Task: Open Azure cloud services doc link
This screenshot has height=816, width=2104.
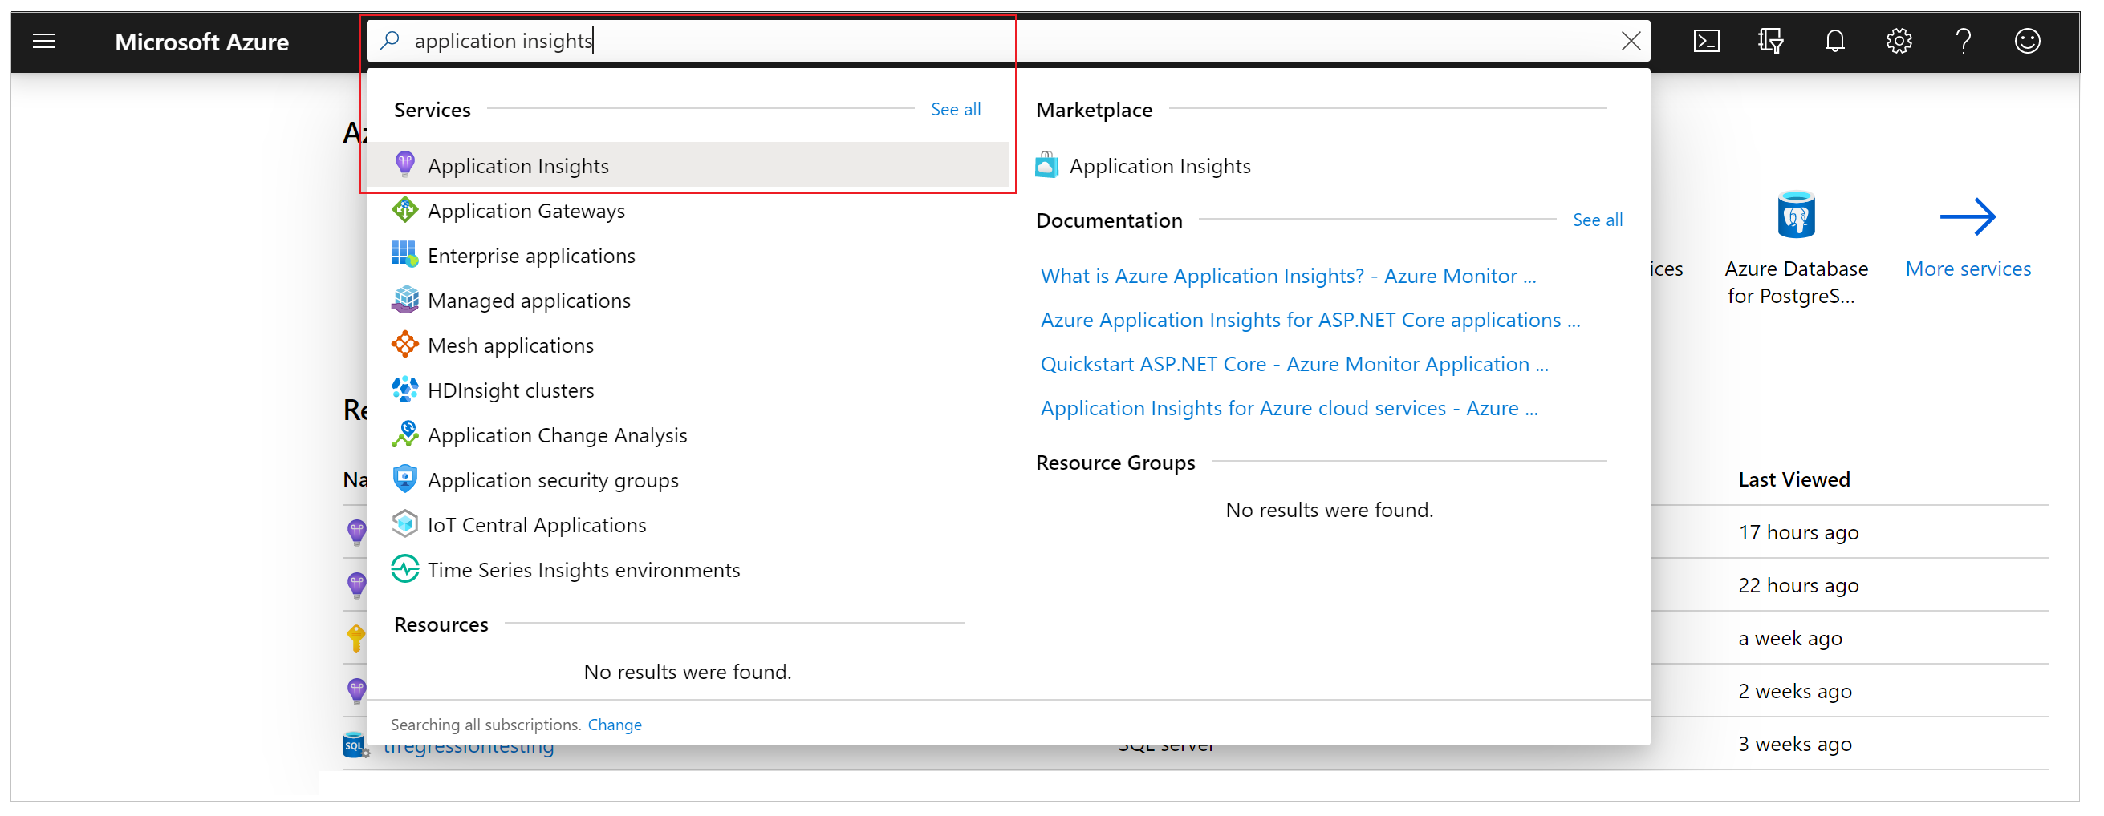Action: click(1289, 408)
